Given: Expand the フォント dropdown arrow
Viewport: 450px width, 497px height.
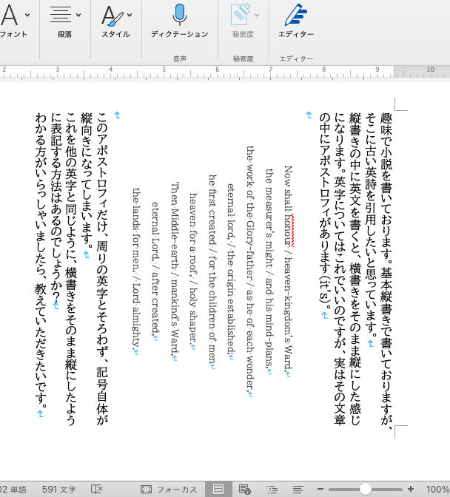Looking at the screenshot, I should pyautogui.click(x=27, y=15).
